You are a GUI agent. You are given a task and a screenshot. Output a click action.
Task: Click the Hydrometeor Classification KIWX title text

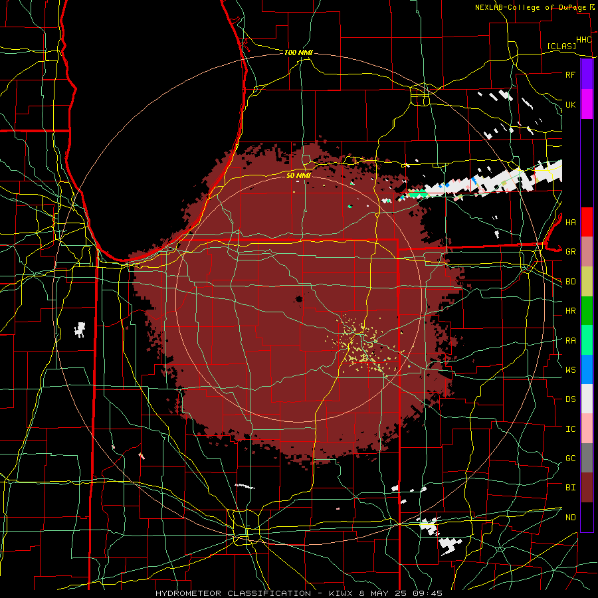click(298, 593)
